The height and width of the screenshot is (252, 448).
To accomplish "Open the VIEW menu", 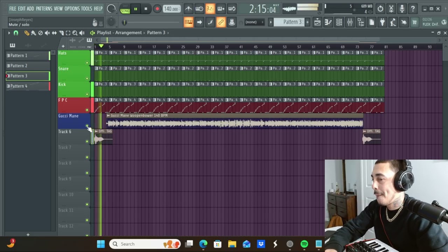I will click(58, 8).
